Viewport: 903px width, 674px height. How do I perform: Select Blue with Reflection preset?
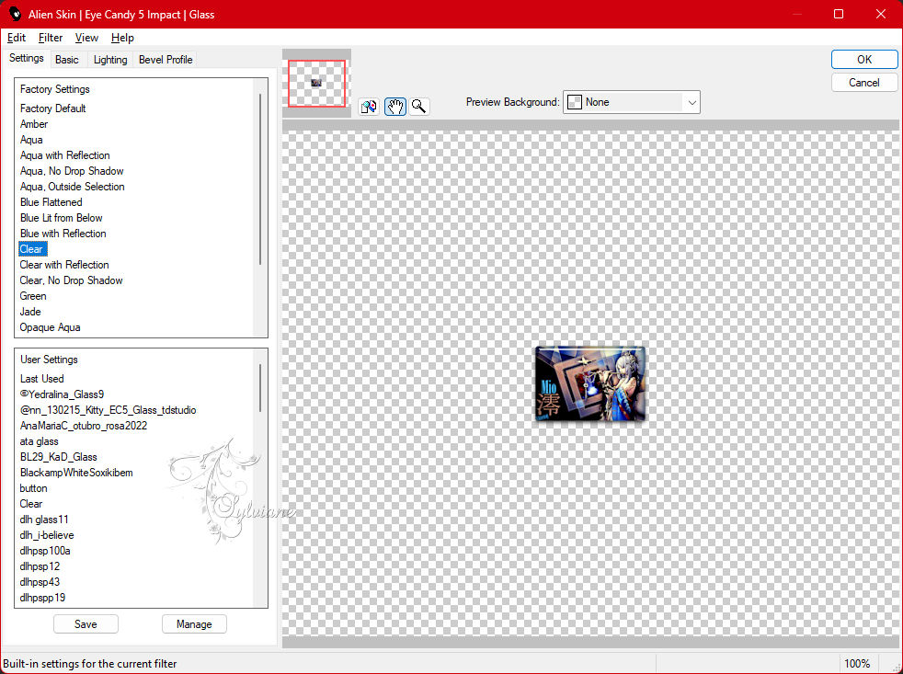63,233
